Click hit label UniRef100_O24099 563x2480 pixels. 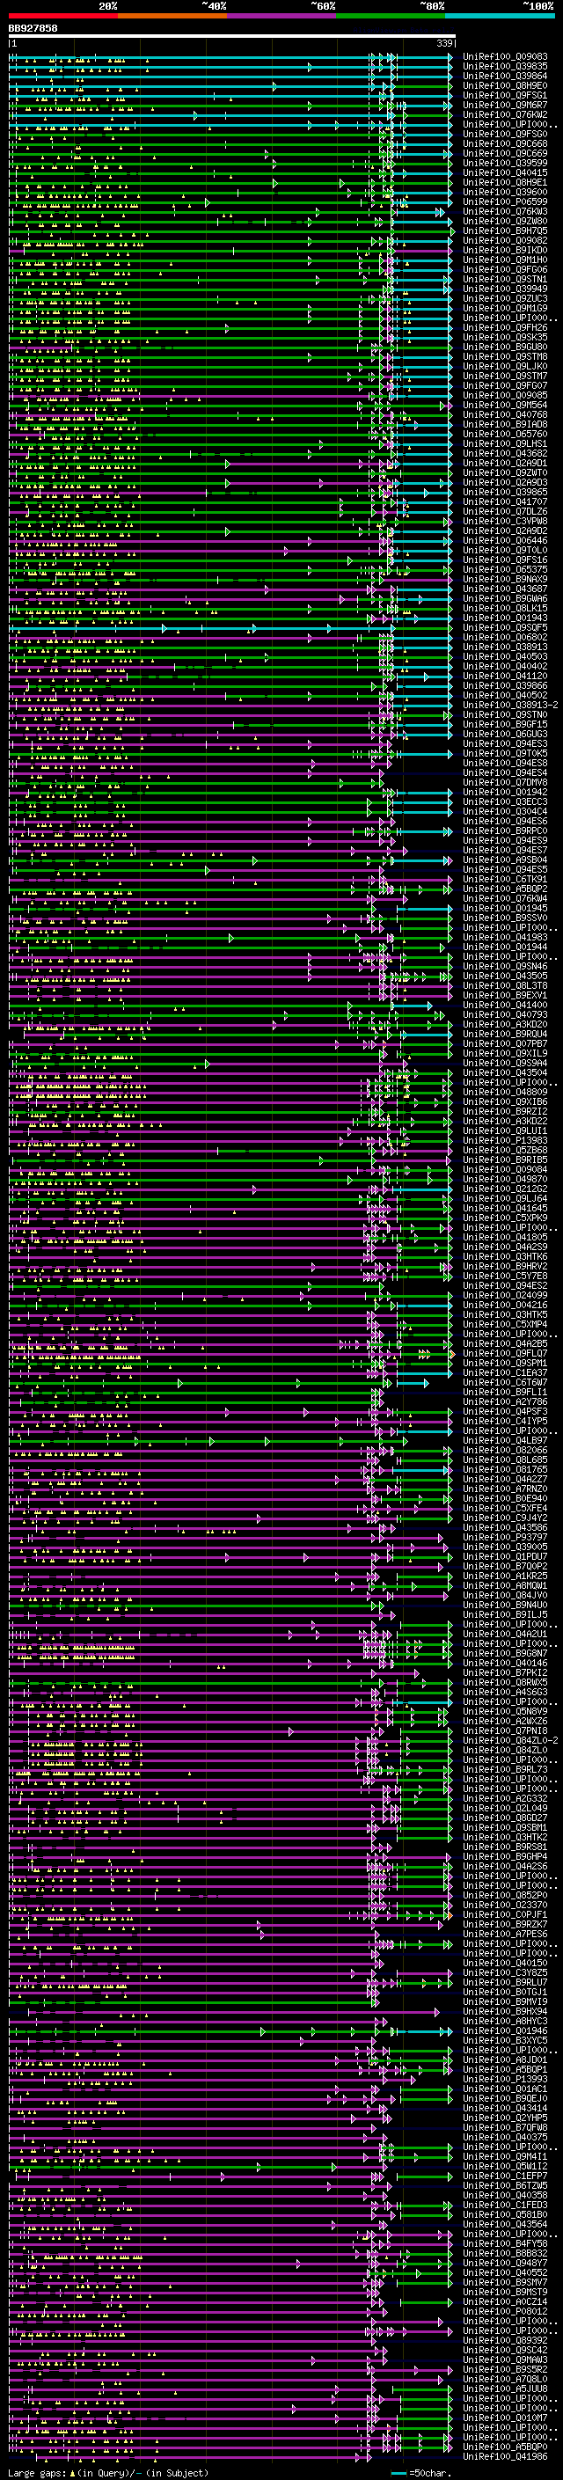click(x=505, y=1296)
